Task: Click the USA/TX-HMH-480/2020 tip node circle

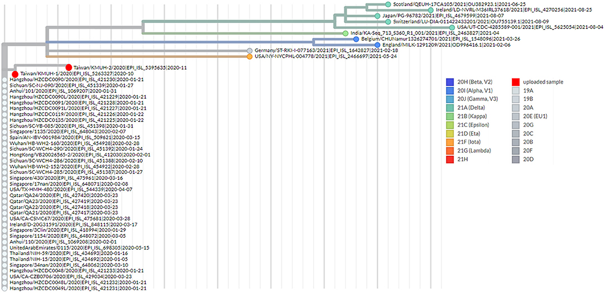Action: click(x=4, y=190)
